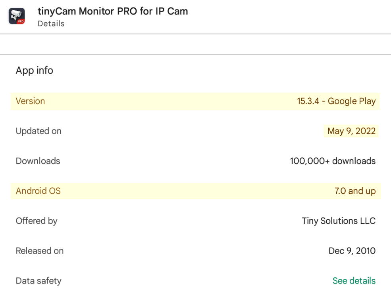
Task: Click the tinyCam Monitor PRO for IP Cam title
Action: tap(113, 11)
